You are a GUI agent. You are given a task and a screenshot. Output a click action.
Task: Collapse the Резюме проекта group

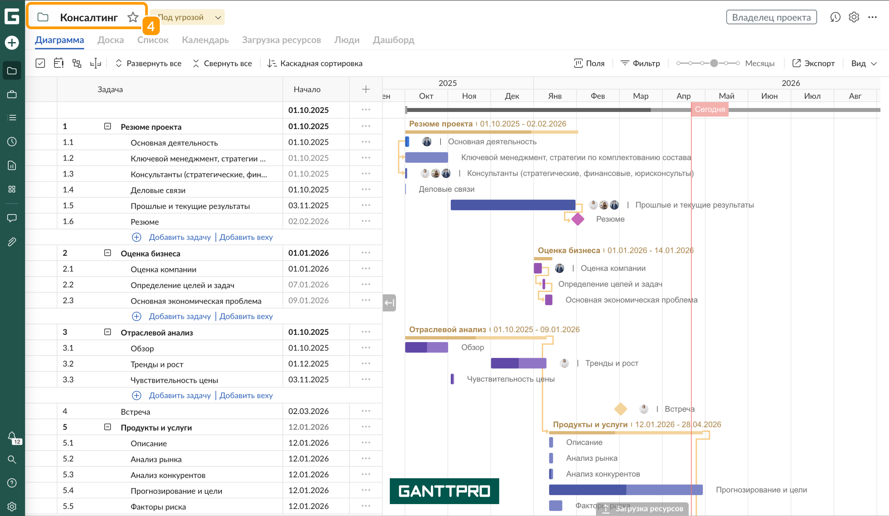108,126
